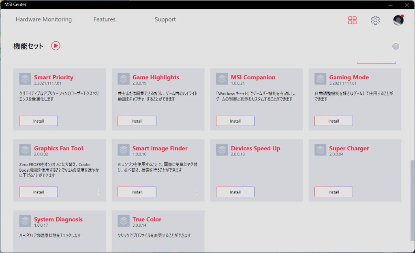
Task: Click the Smart Image Finder layers icon
Action: (x=124, y=150)
